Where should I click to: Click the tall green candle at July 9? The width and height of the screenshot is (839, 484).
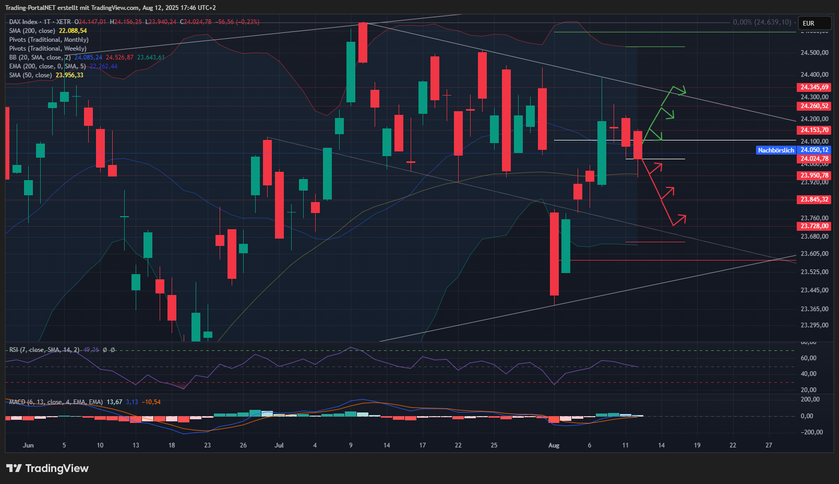tap(351, 72)
